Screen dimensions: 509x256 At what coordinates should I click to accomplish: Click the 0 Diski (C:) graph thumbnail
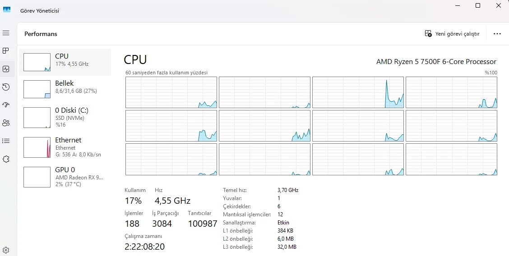pos(37,117)
